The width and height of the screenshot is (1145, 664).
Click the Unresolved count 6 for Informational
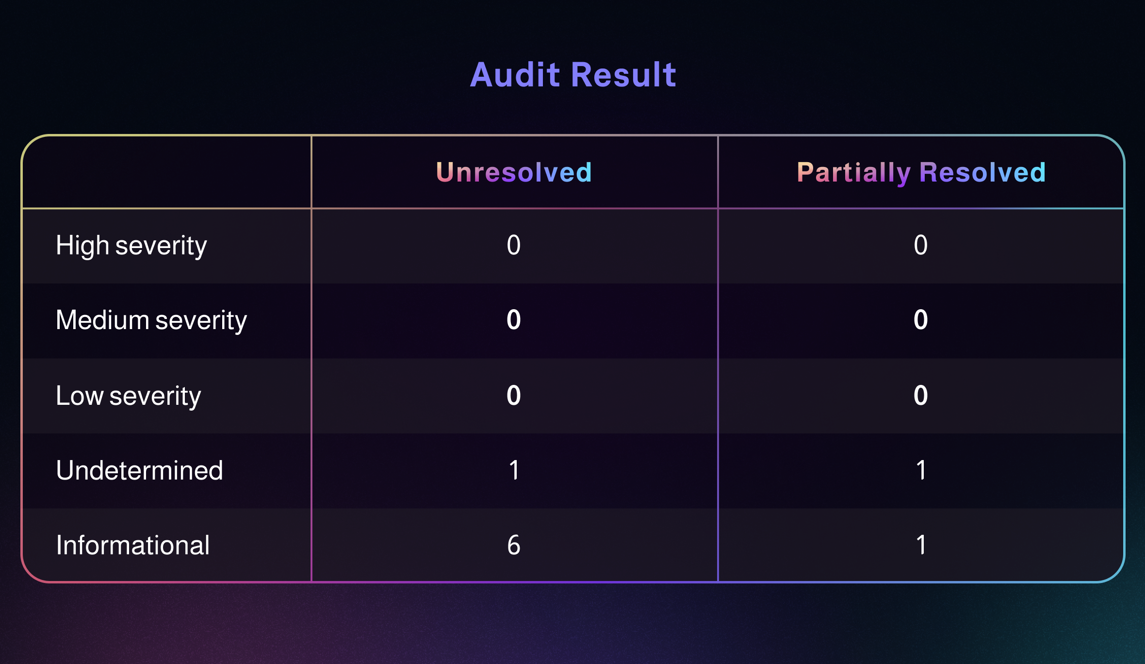[514, 545]
